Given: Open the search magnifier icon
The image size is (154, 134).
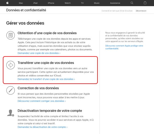Looking at the screenshot, I should pos(132,3).
